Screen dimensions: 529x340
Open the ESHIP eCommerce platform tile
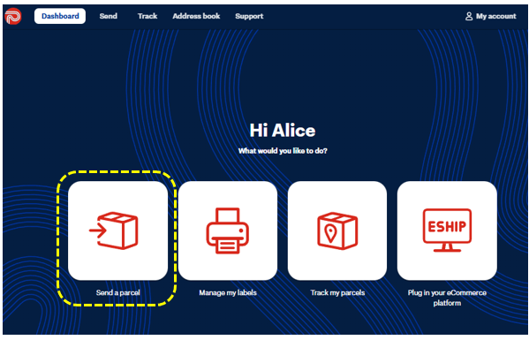pos(447,230)
